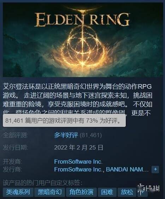The width and height of the screenshot is (165, 199).
Task: Click the 开发商 label
Action: pos(12,162)
